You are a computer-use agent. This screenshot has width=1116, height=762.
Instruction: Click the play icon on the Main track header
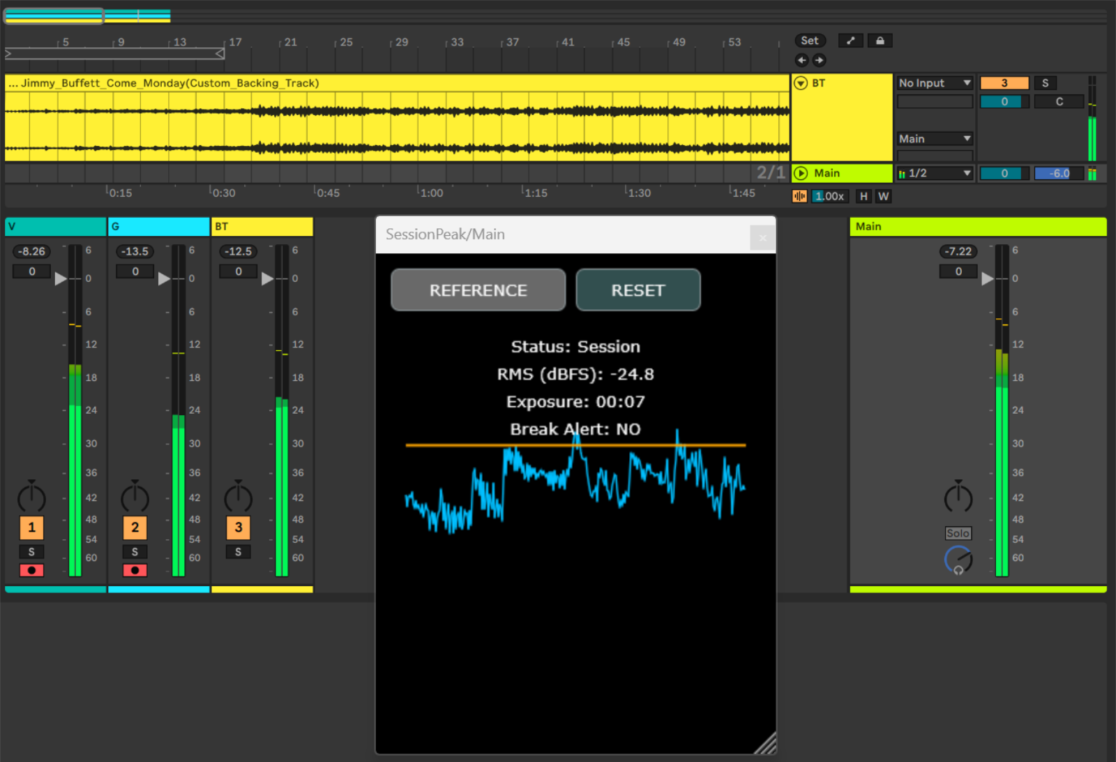[801, 173]
